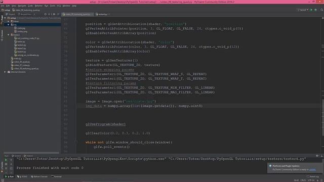This screenshot has width=324, height=182.
Task: Click line with glUseProgram(shader) in editor
Action: pos(105,124)
